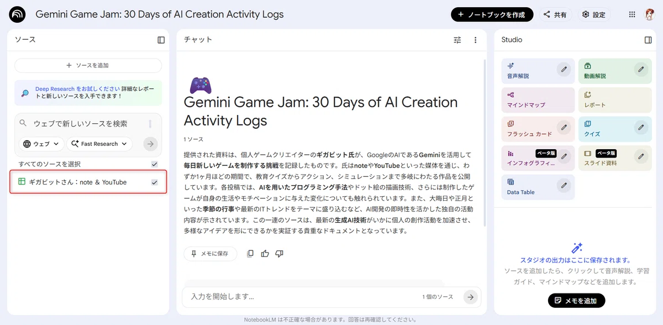
Task: Open the Fast Research mode dropdown
Action: click(99, 144)
